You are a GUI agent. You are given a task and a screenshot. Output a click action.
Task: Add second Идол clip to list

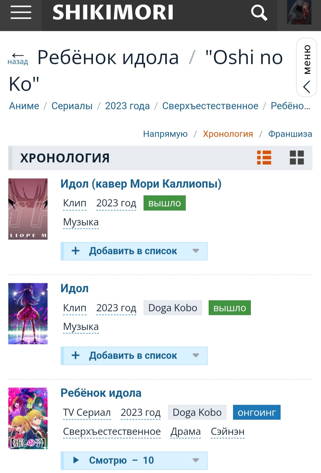134,356
